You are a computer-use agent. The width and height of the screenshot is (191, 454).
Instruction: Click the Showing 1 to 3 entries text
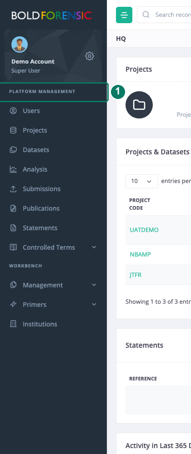[x=158, y=302]
